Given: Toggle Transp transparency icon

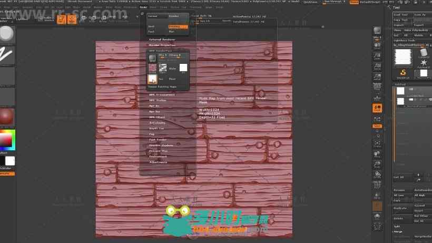Looking at the screenshot, I should click(377, 196).
